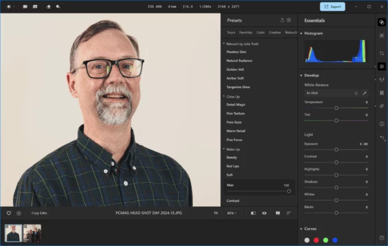Click the Export button
388x246 pixels.
click(x=333, y=7)
